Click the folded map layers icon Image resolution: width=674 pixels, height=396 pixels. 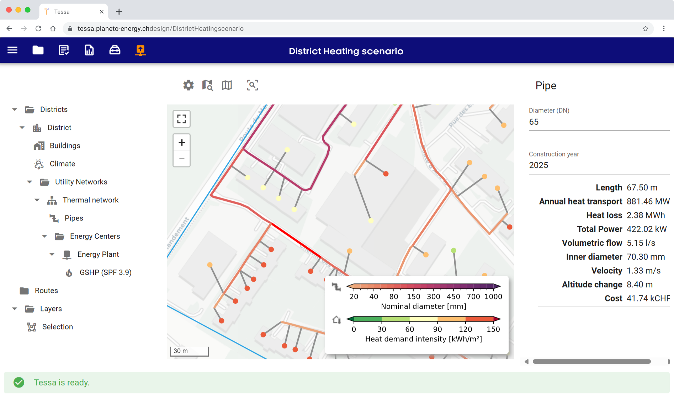pos(227,85)
